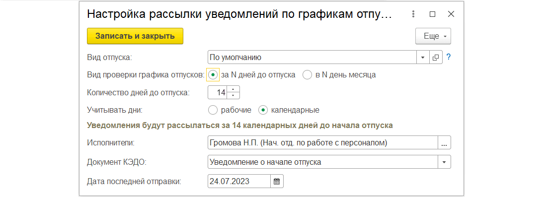Close the notification settings window
Screen dimensions: 545x197
tap(451, 14)
